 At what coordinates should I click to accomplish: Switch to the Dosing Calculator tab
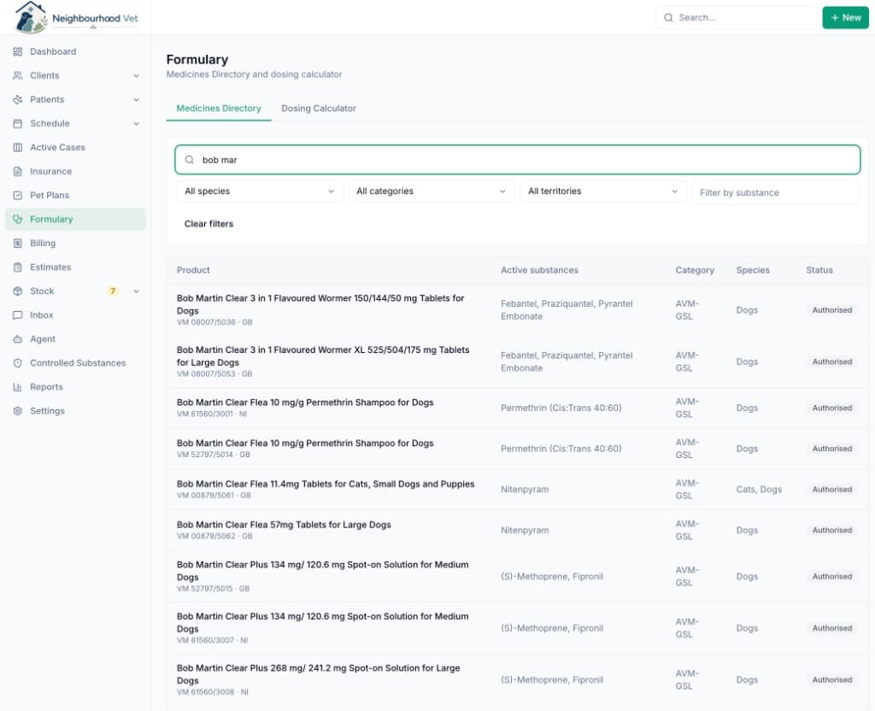(319, 109)
